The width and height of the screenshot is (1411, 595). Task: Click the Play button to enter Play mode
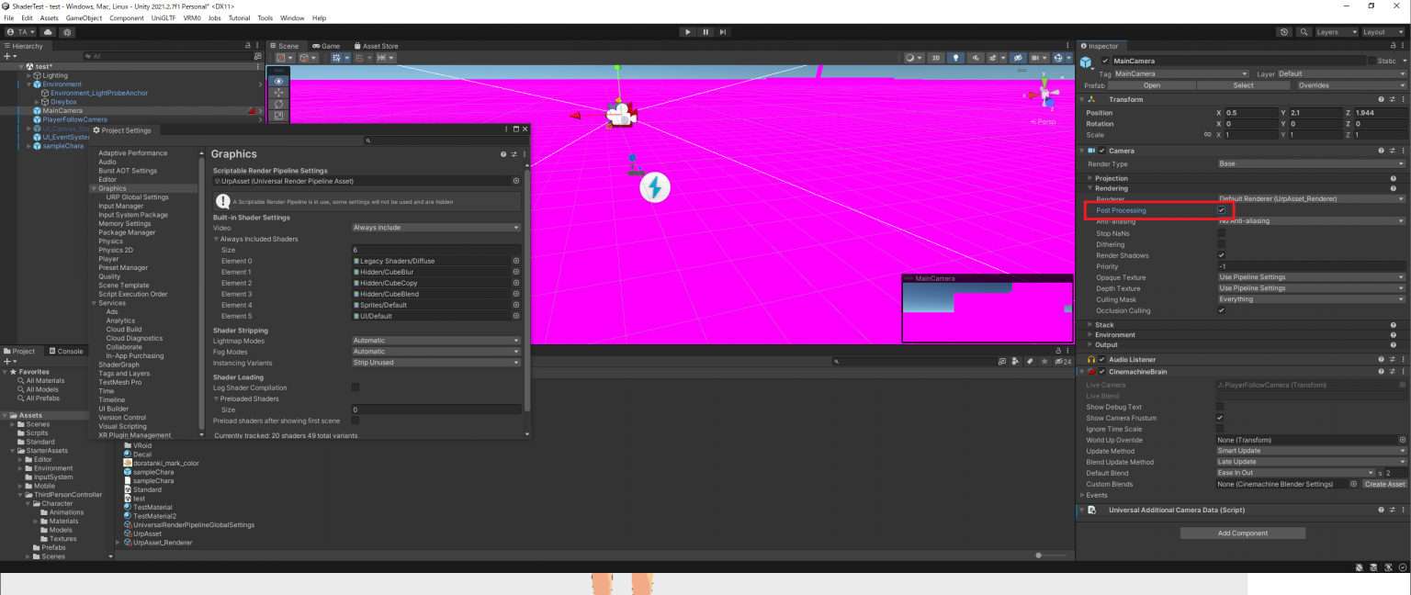688,30
